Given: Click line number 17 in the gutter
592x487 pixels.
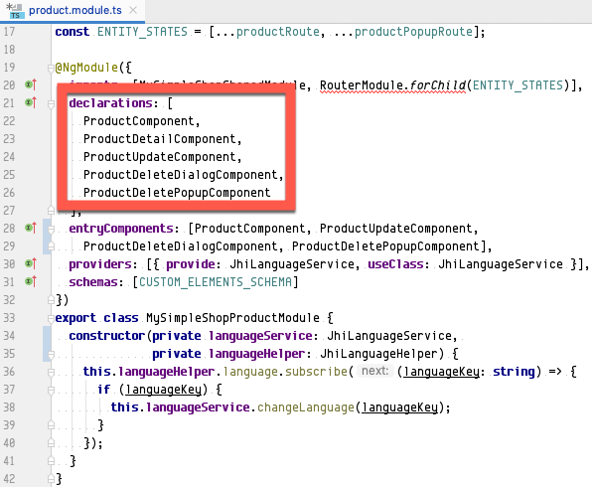Looking at the screenshot, I should tap(9, 32).
